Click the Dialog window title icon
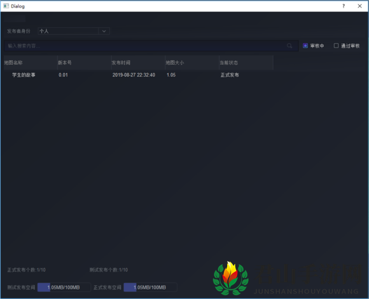The width and height of the screenshot is (369, 299). [x=6, y=6]
